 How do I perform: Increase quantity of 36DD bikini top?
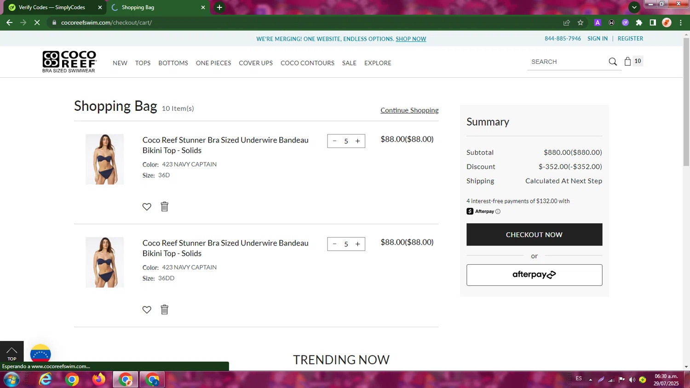click(357, 244)
